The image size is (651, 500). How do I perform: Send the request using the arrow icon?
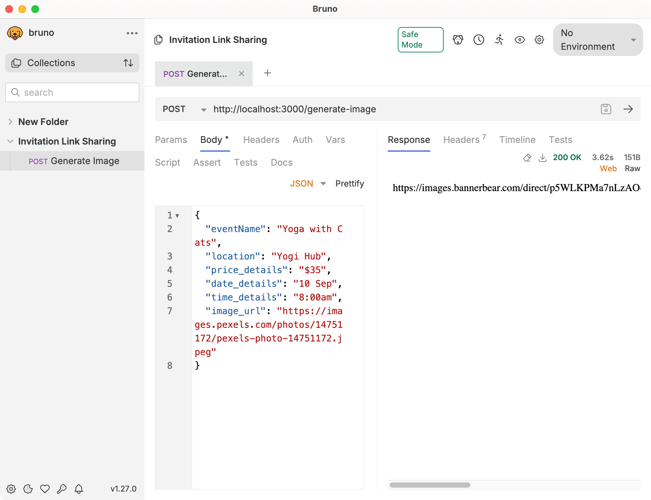[x=628, y=109]
